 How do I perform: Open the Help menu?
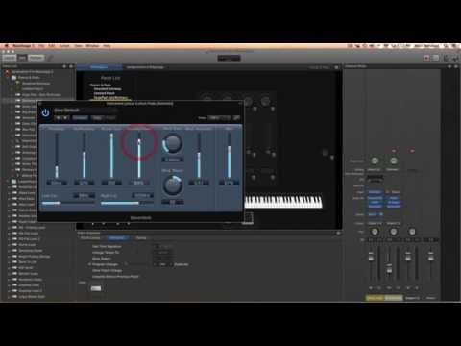click(x=107, y=46)
